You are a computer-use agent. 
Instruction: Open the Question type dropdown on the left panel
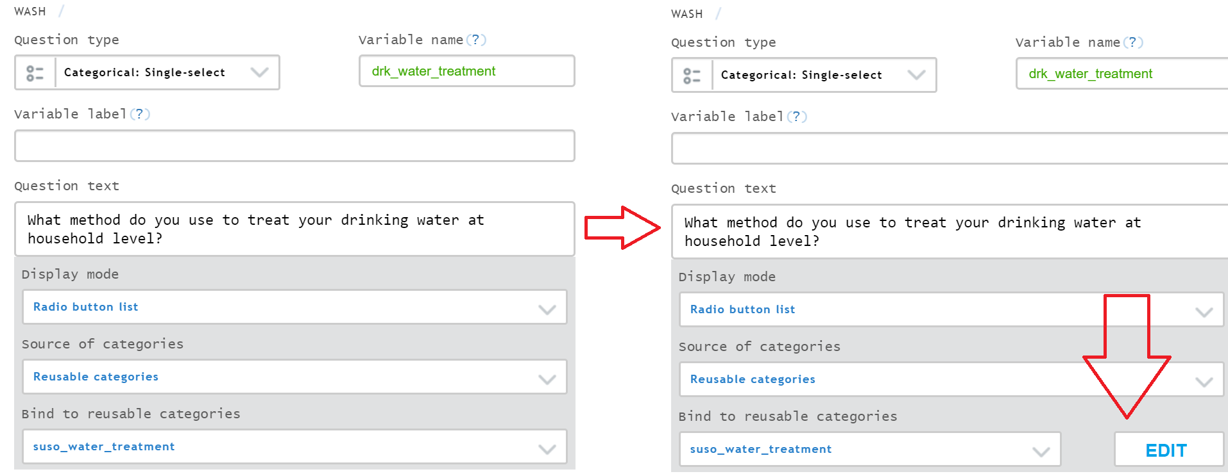(259, 72)
